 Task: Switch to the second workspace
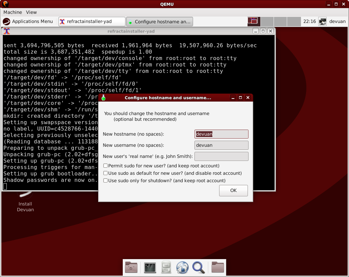[x=267, y=21]
